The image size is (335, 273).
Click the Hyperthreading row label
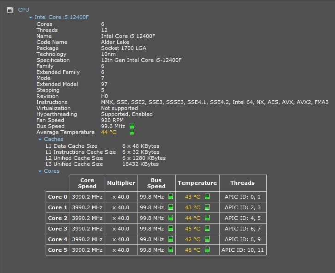coord(57,114)
